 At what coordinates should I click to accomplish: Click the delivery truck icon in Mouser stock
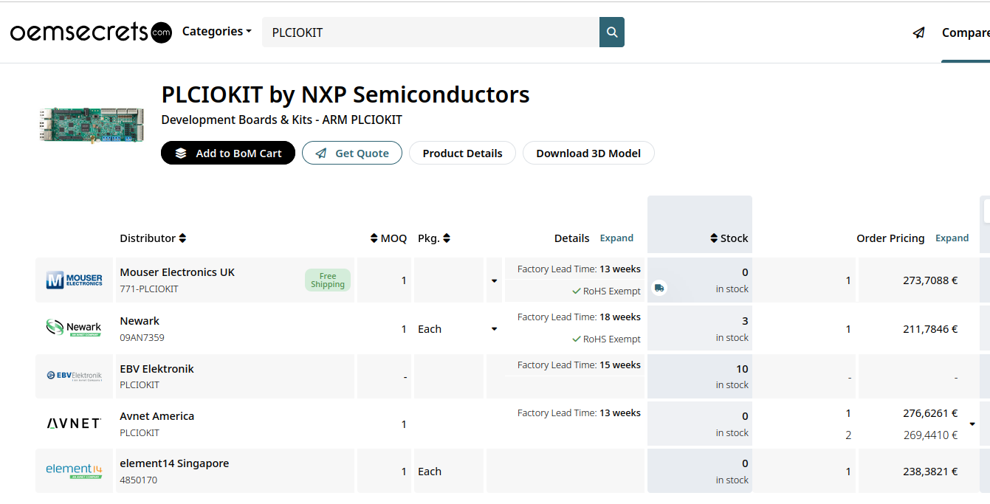[x=659, y=288]
